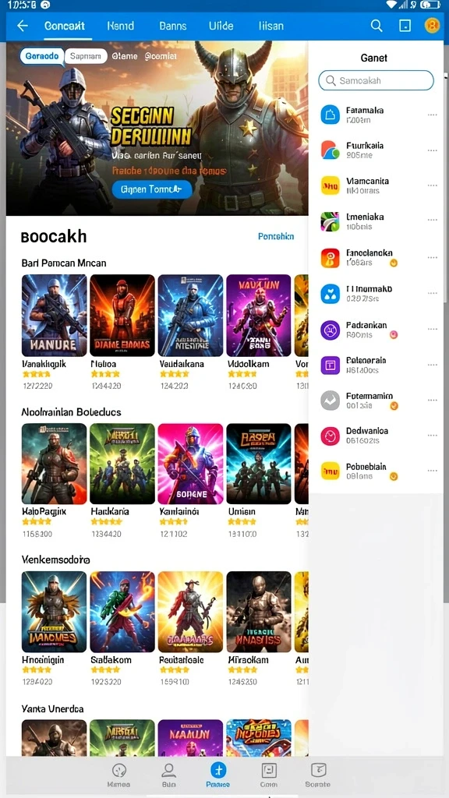Viewport: 449px width, 798px height.
Task: Tap the center blue plus icon in bottom bar
Action: click(218, 769)
